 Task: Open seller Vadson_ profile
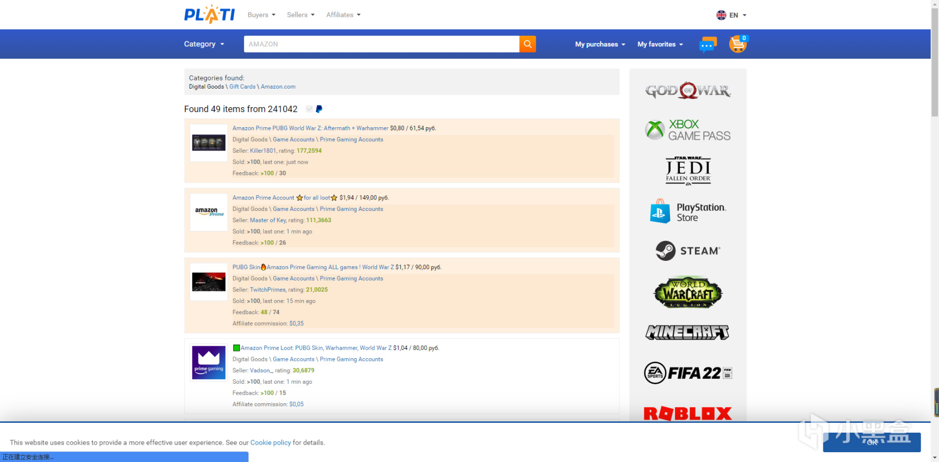(261, 371)
